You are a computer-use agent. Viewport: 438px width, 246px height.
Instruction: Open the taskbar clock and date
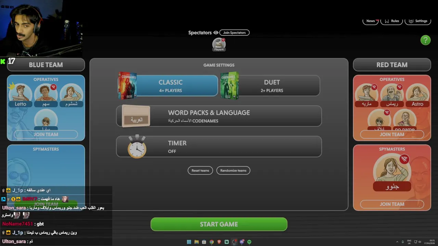pyautogui.click(x=429, y=242)
